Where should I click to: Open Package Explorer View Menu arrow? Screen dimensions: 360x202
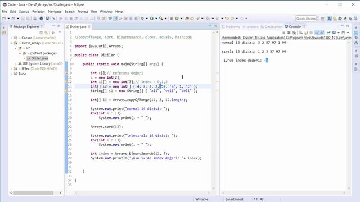[60, 33]
